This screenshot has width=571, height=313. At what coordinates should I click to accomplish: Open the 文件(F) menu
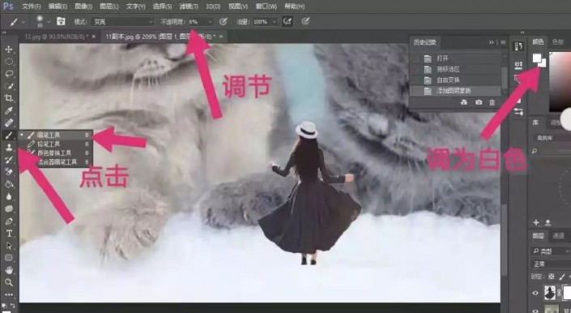pyautogui.click(x=32, y=6)
